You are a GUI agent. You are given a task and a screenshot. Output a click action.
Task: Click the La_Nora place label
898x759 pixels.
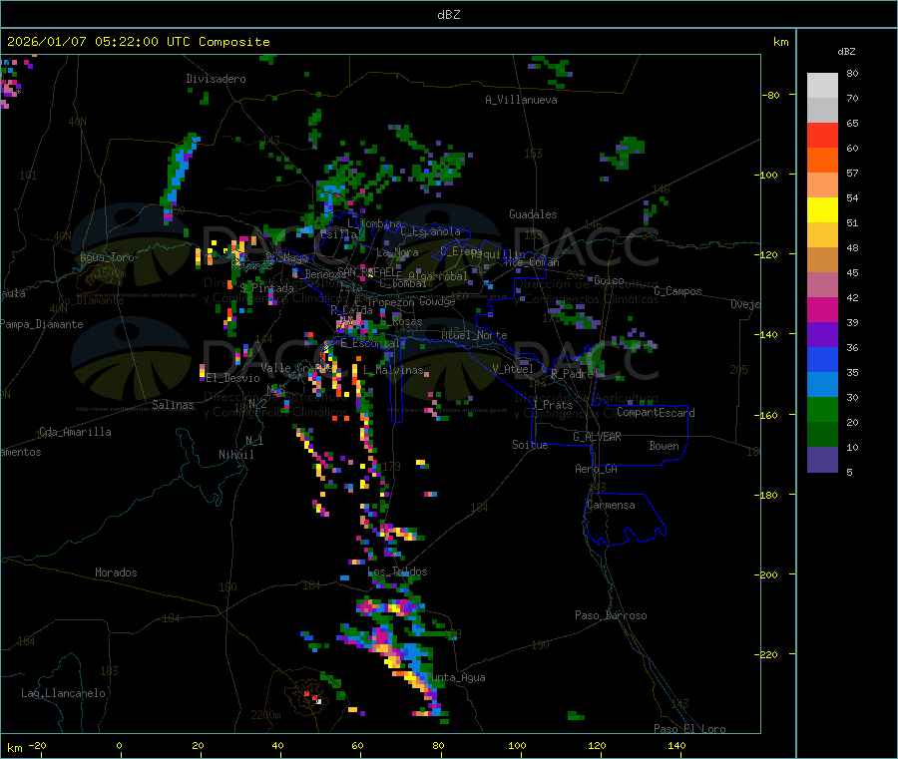(397, 252)
